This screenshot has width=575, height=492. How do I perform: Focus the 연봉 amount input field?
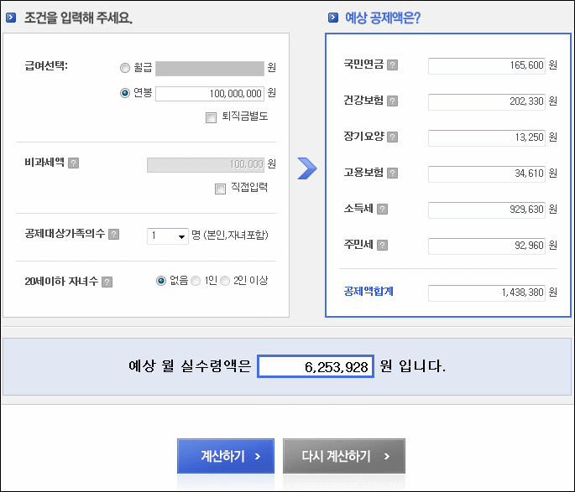210,94
